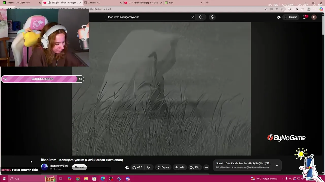Click the video player area
Image resolution: width=325 pixels, height=182 pixels.
pyautogui.click(x=161, y=88)
